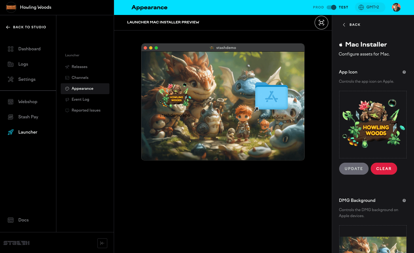Select the Logs icon in the sidebar
This screenshot has width=414, height=253.
pyautogui.click(x=10, y=64)
